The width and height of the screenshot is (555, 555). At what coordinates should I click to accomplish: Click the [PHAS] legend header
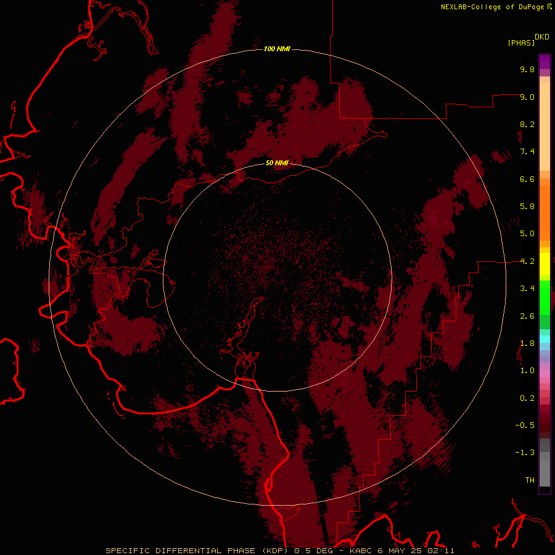(x=521, y=43)
